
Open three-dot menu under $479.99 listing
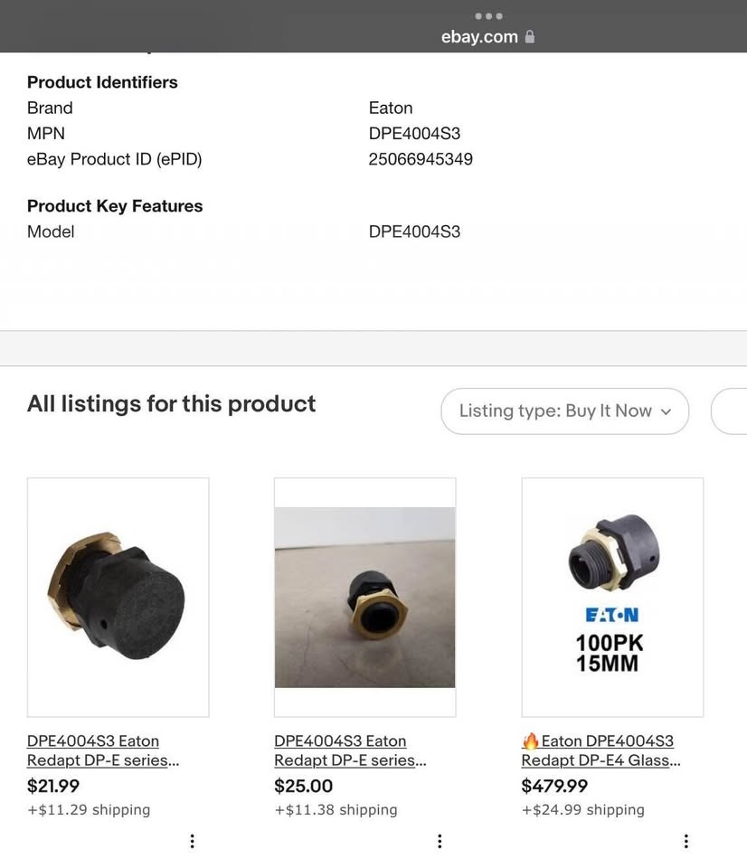[x=686, y=842]
